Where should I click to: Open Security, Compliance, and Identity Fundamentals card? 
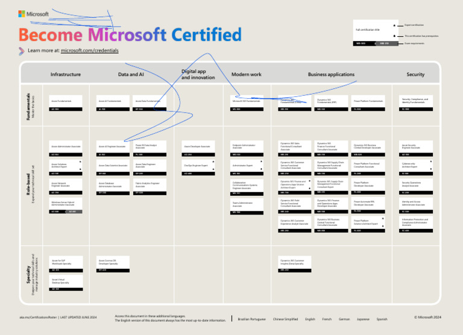[x=416, y=103]
